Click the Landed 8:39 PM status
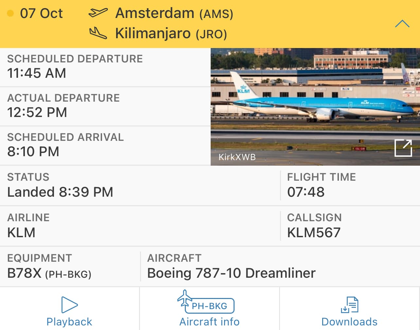The image size is (420, 330). point(60,192)
